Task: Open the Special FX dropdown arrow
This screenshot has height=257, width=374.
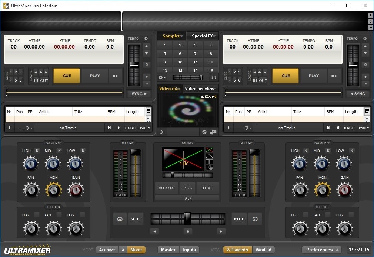Action: tap(214, 36)
